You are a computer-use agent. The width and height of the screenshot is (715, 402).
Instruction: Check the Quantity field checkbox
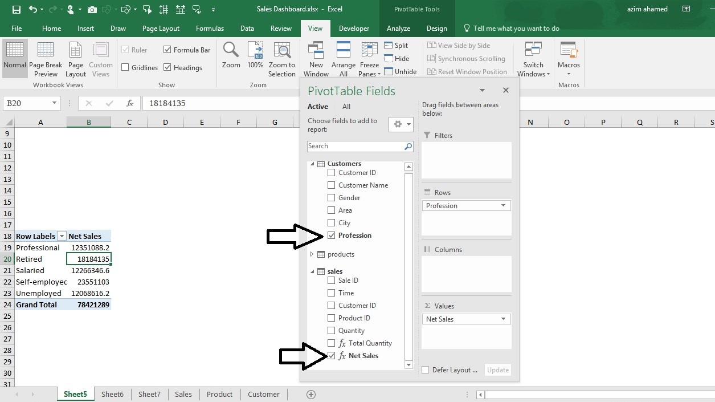[331, 331]
